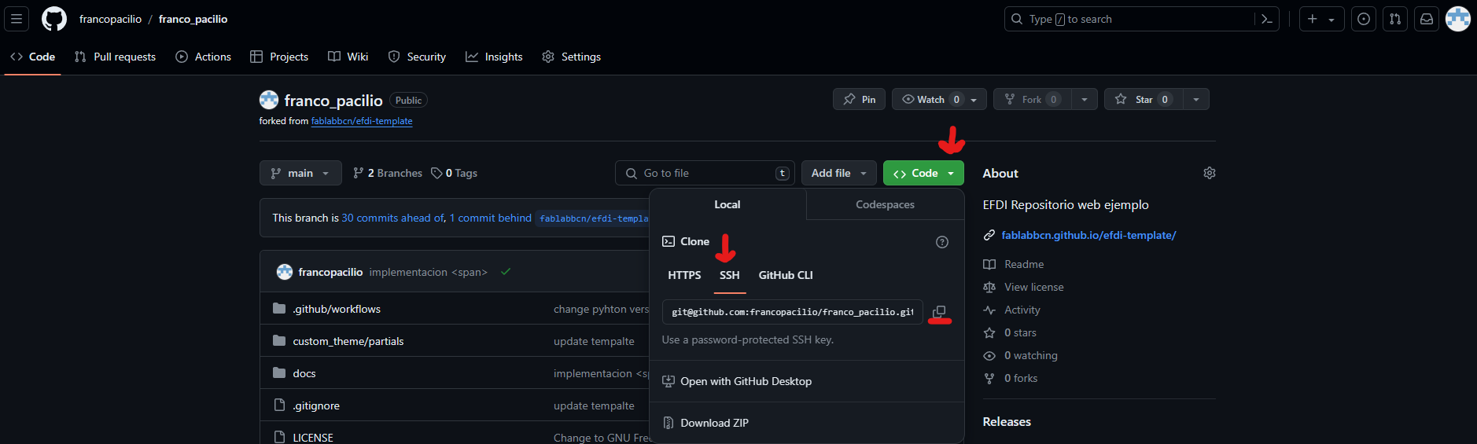The width and height of the screenshot is (1477, 444).
Task: Go to GitHub home via Octocat logo
Action: (x=54, y=19)
